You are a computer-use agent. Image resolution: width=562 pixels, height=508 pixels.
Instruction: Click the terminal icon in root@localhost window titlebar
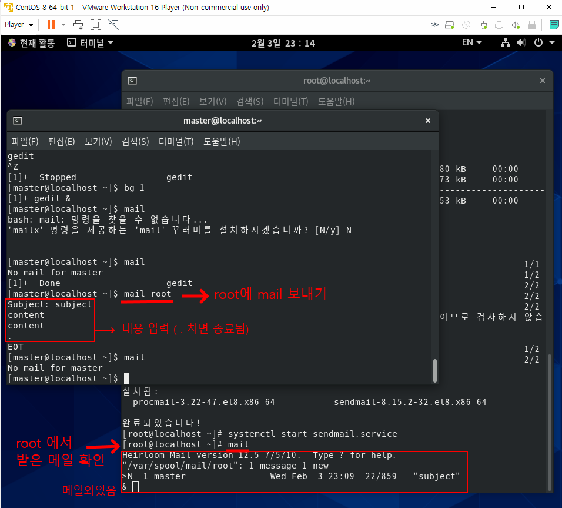132,81
